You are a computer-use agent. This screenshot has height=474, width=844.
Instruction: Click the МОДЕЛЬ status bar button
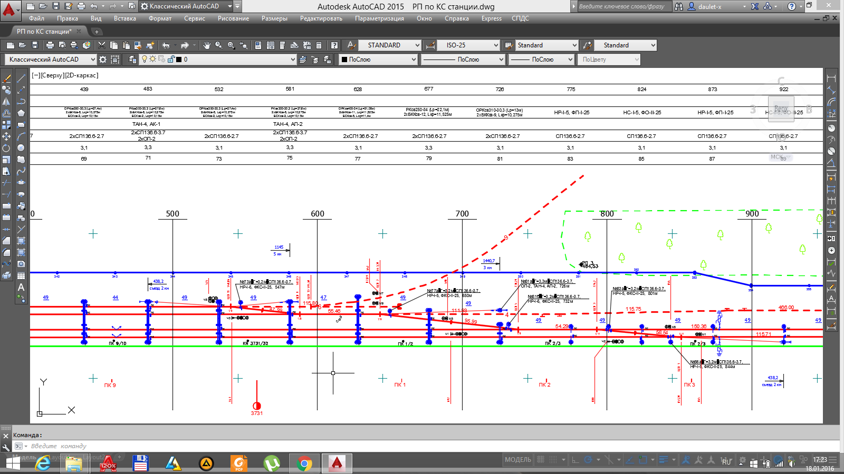click(x=518, y=460)
